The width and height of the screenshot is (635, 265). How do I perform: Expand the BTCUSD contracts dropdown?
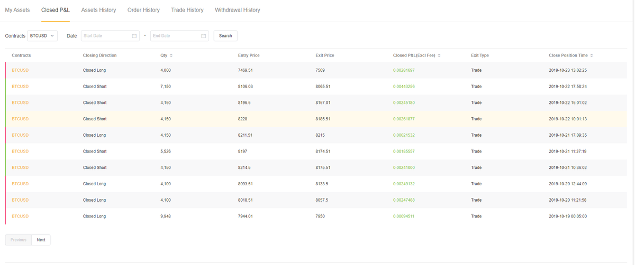point(42,36)
